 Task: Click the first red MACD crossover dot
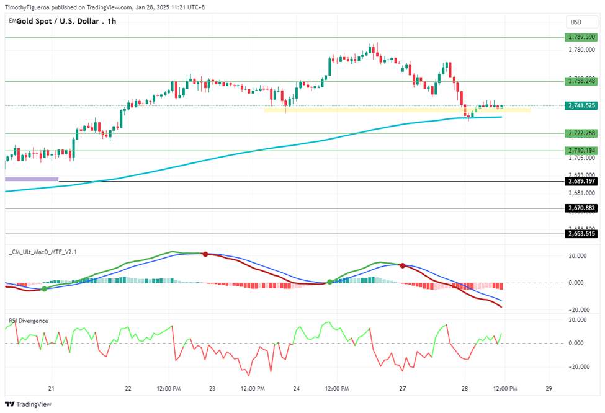coord(205,254)
